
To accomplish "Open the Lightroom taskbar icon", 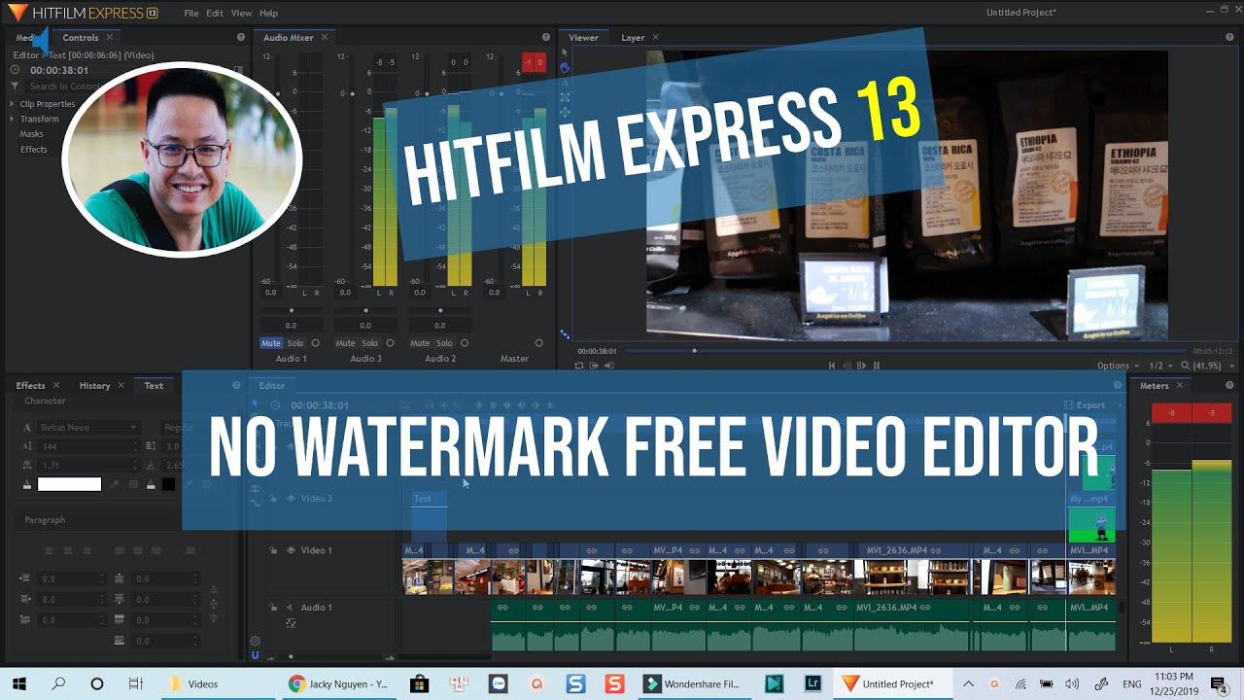I will coord(813,683).
